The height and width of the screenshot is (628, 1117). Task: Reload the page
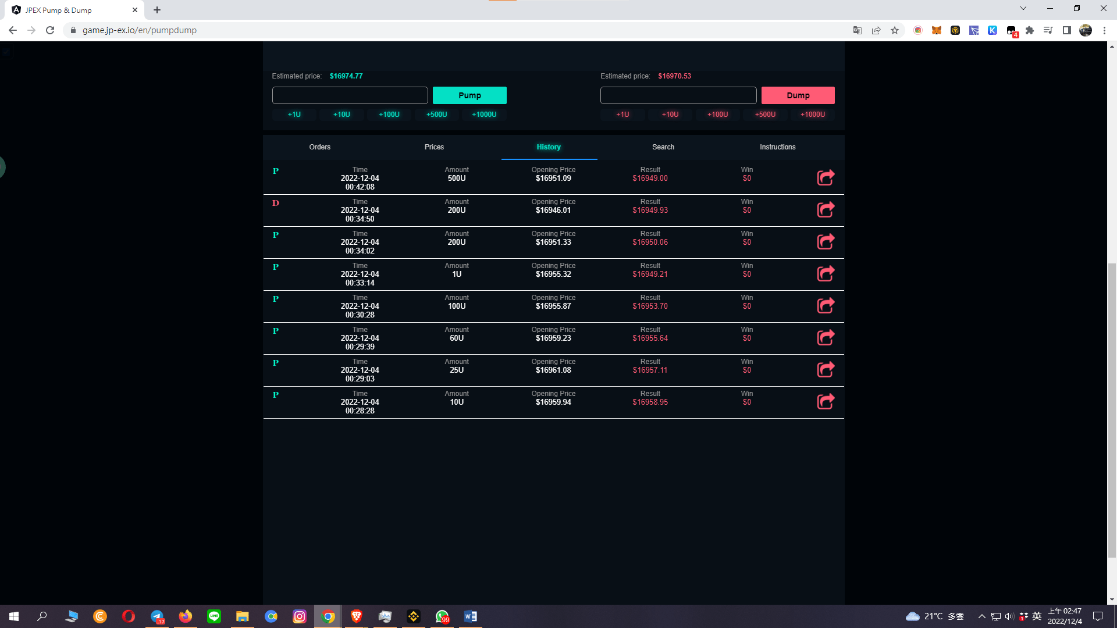[x=50, y=30]
